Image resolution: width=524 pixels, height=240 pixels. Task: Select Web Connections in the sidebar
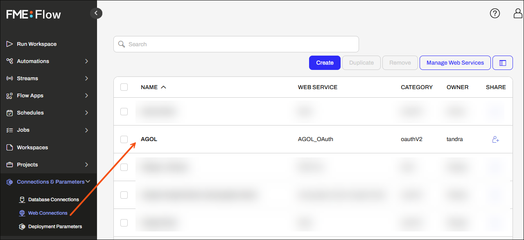click(48, 213)
